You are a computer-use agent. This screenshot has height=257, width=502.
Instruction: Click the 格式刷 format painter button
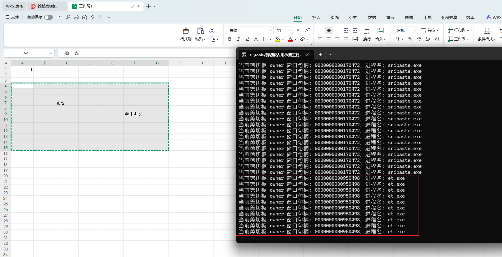coord(186,34)
